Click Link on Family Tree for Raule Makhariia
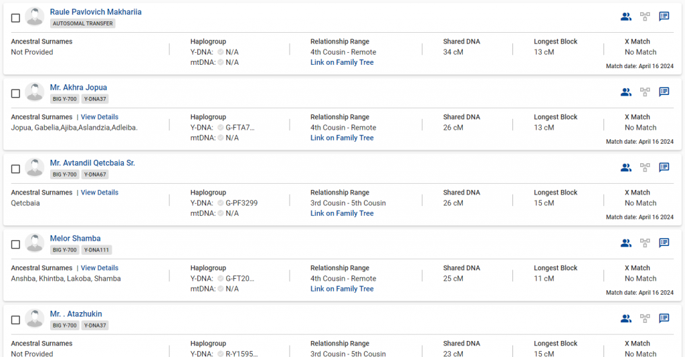The image size is (685, 357). (x=342, y=62)
